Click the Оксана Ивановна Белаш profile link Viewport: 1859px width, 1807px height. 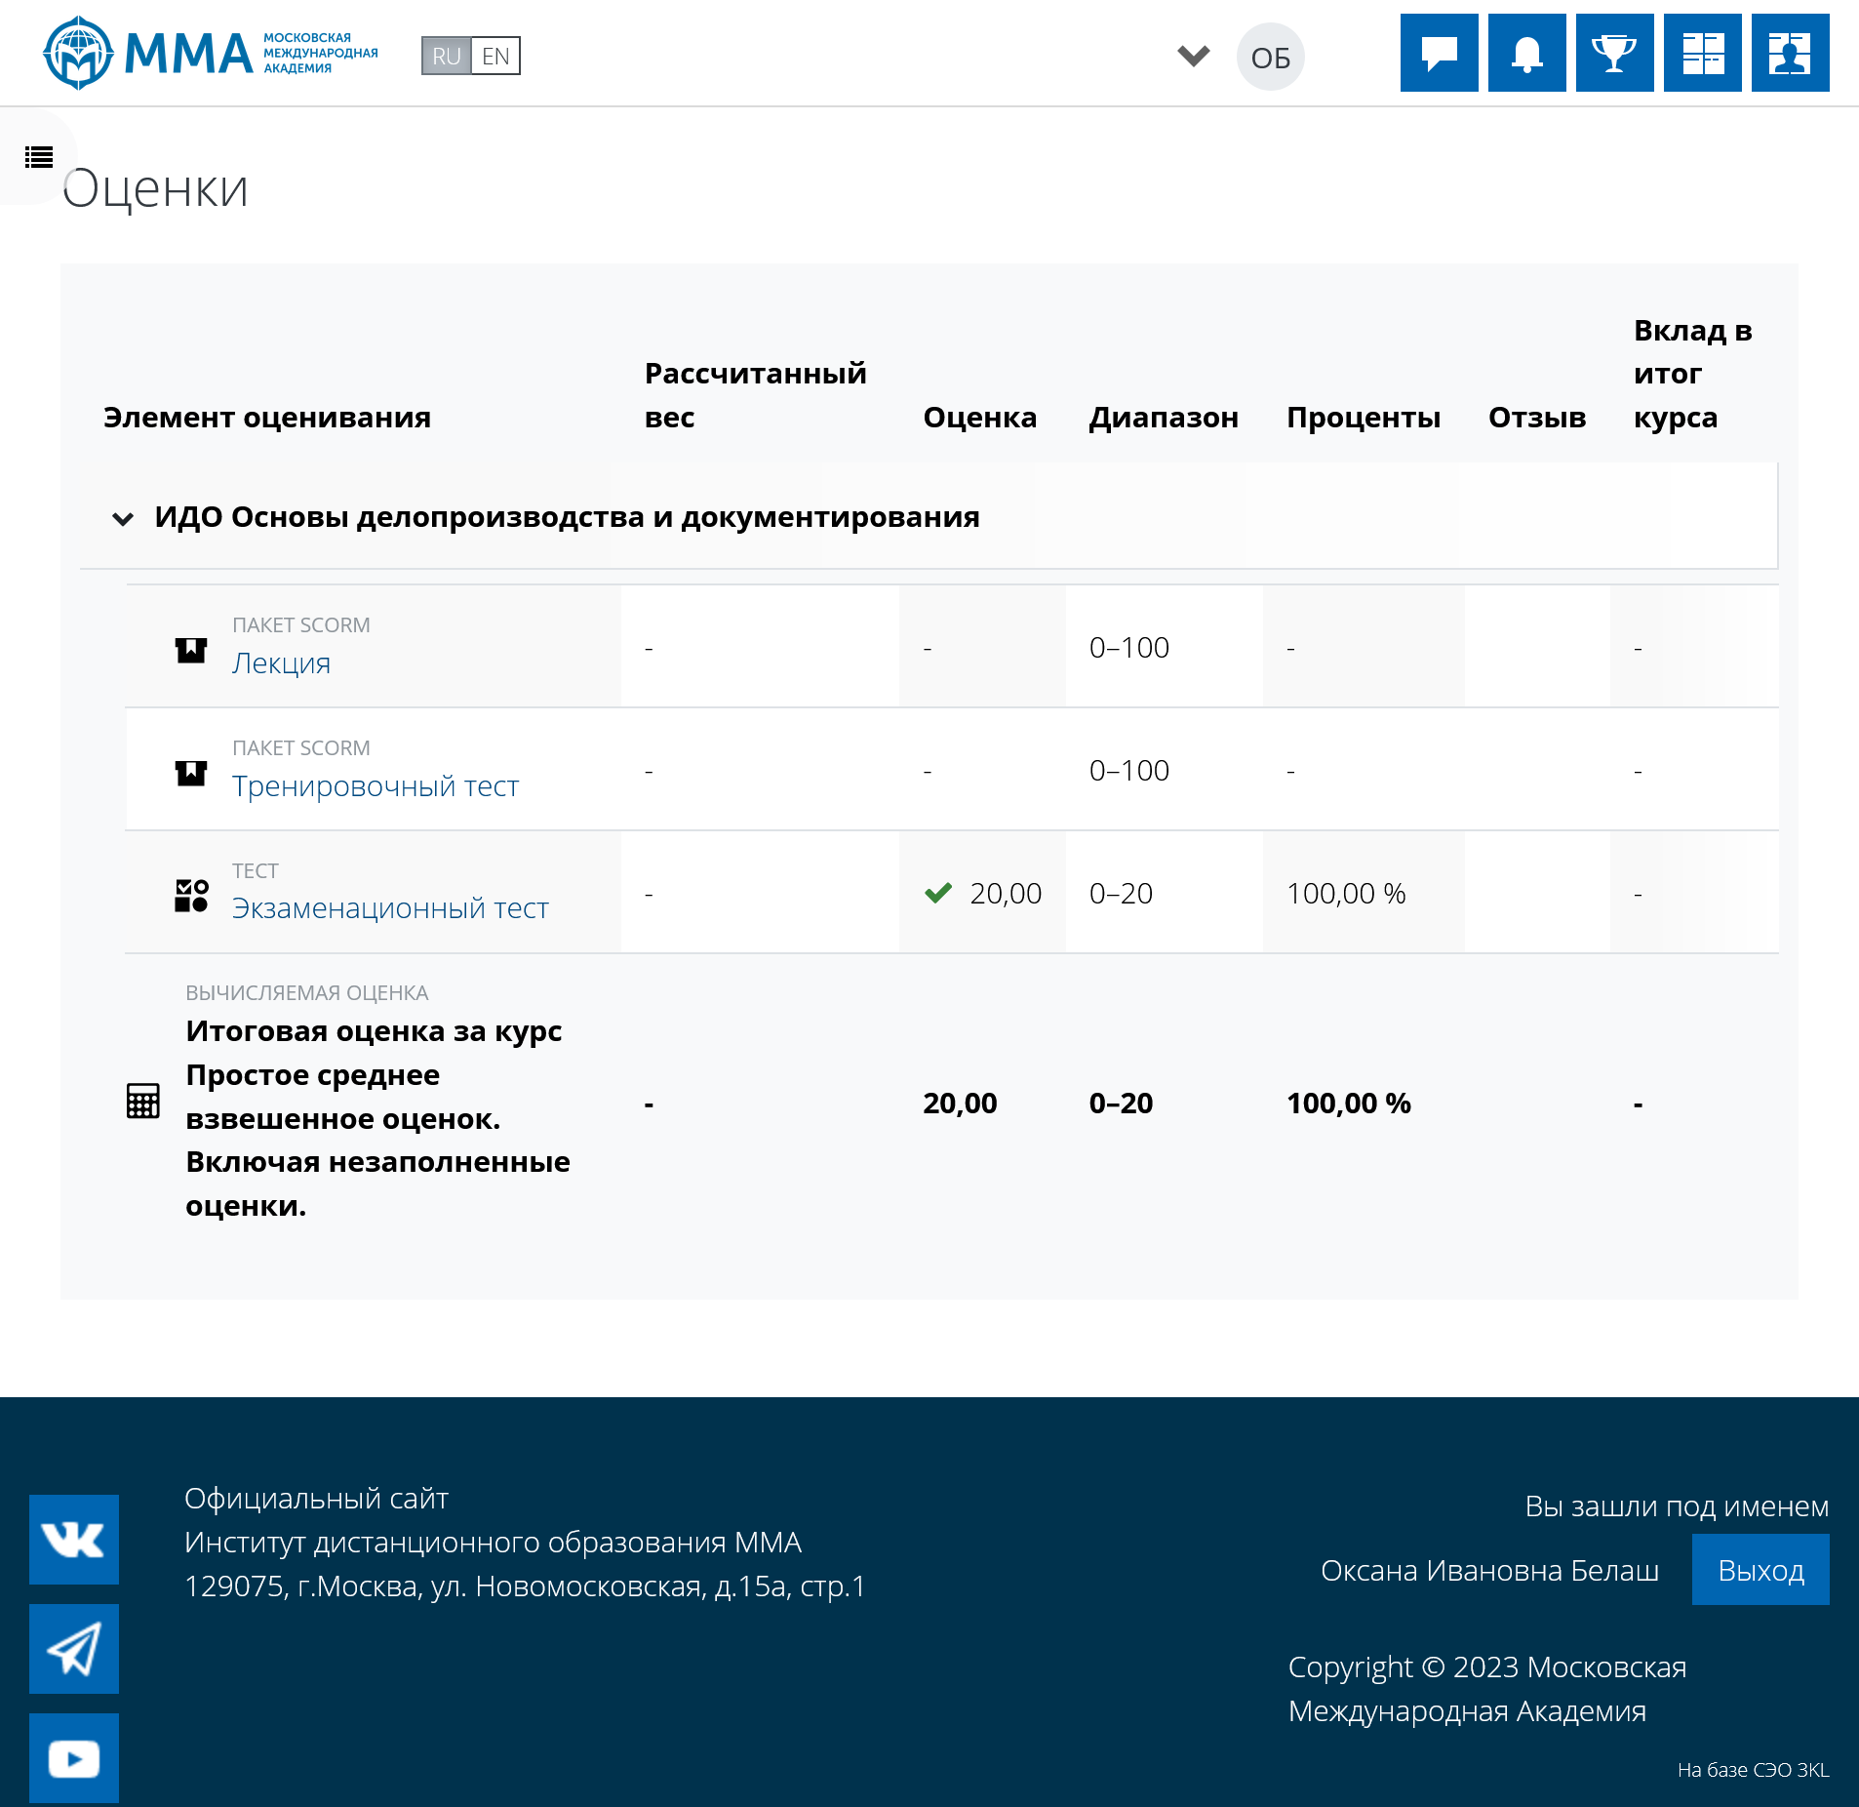tap(1488, 1570)
